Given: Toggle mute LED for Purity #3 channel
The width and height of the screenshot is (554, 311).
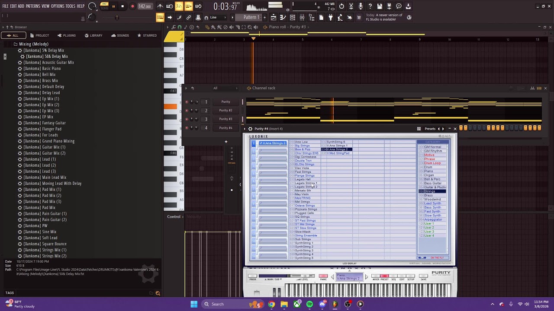Looking at the screenshot, I should (187, 119).
